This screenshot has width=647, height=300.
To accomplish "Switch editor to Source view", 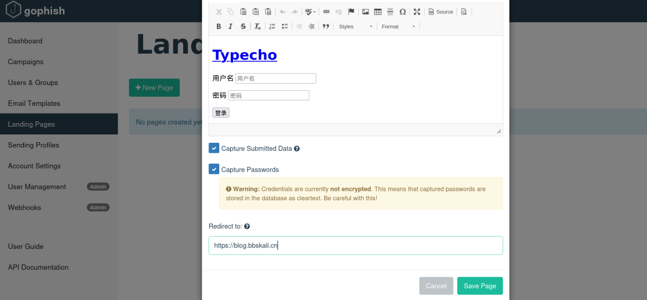I will (441, 12).
